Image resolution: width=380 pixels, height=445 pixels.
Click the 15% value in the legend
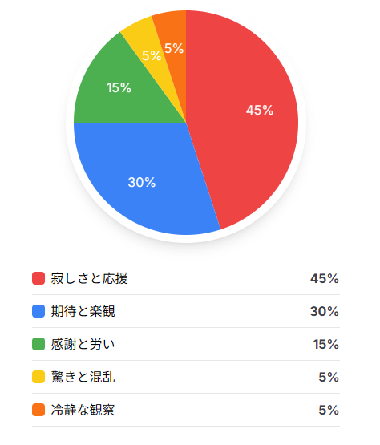click(325, 345)
